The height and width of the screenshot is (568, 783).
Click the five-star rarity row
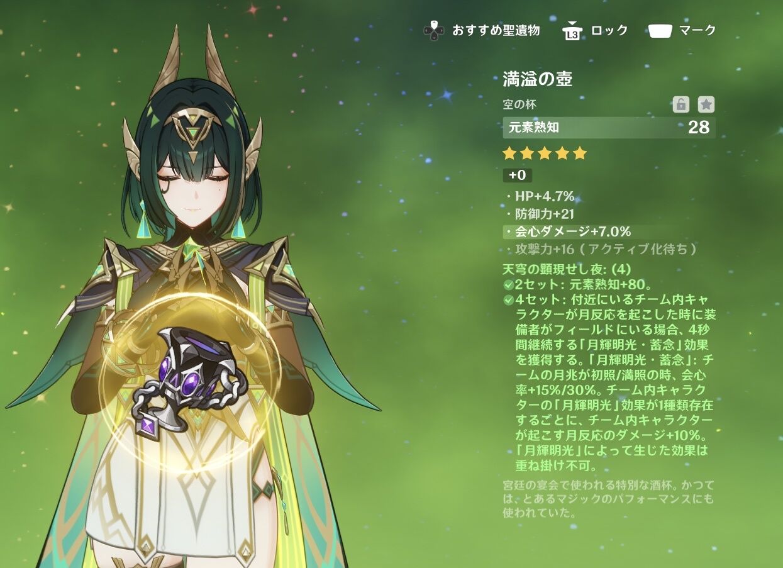point(544,153)
